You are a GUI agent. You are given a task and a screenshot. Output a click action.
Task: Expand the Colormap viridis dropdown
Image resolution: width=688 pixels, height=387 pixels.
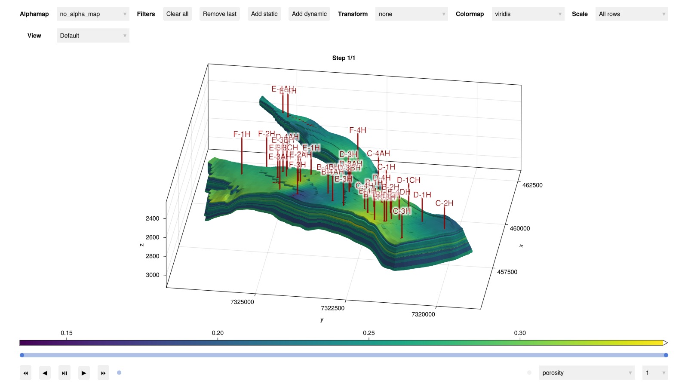[528, 14]
